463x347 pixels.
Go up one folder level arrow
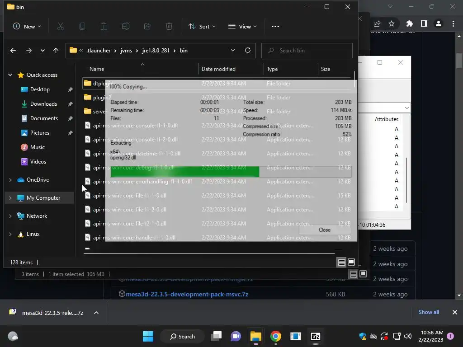tap(56, 51)
